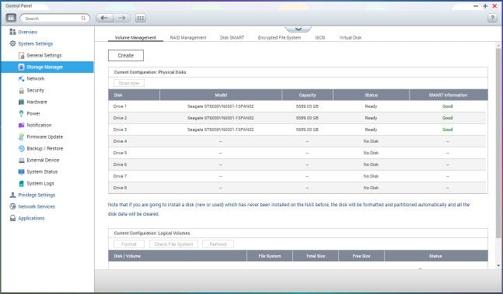Click the System Status monitor icon
The width and height of the screenshot is (503, 294).
pyautogui.click(x=22, y=171)
